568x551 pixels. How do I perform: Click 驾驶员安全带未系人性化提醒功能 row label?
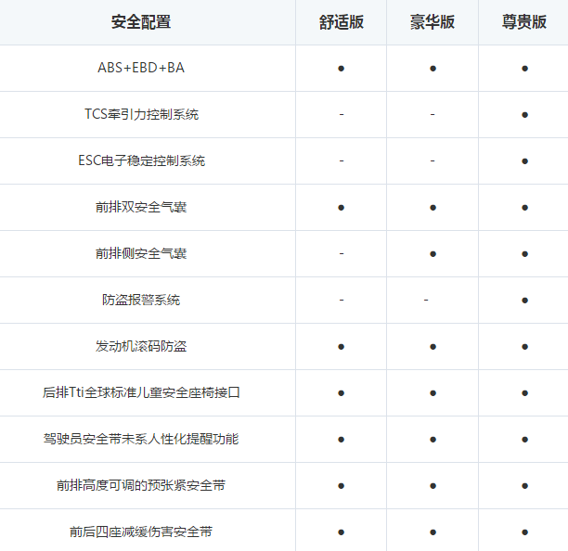click(141, 439)
